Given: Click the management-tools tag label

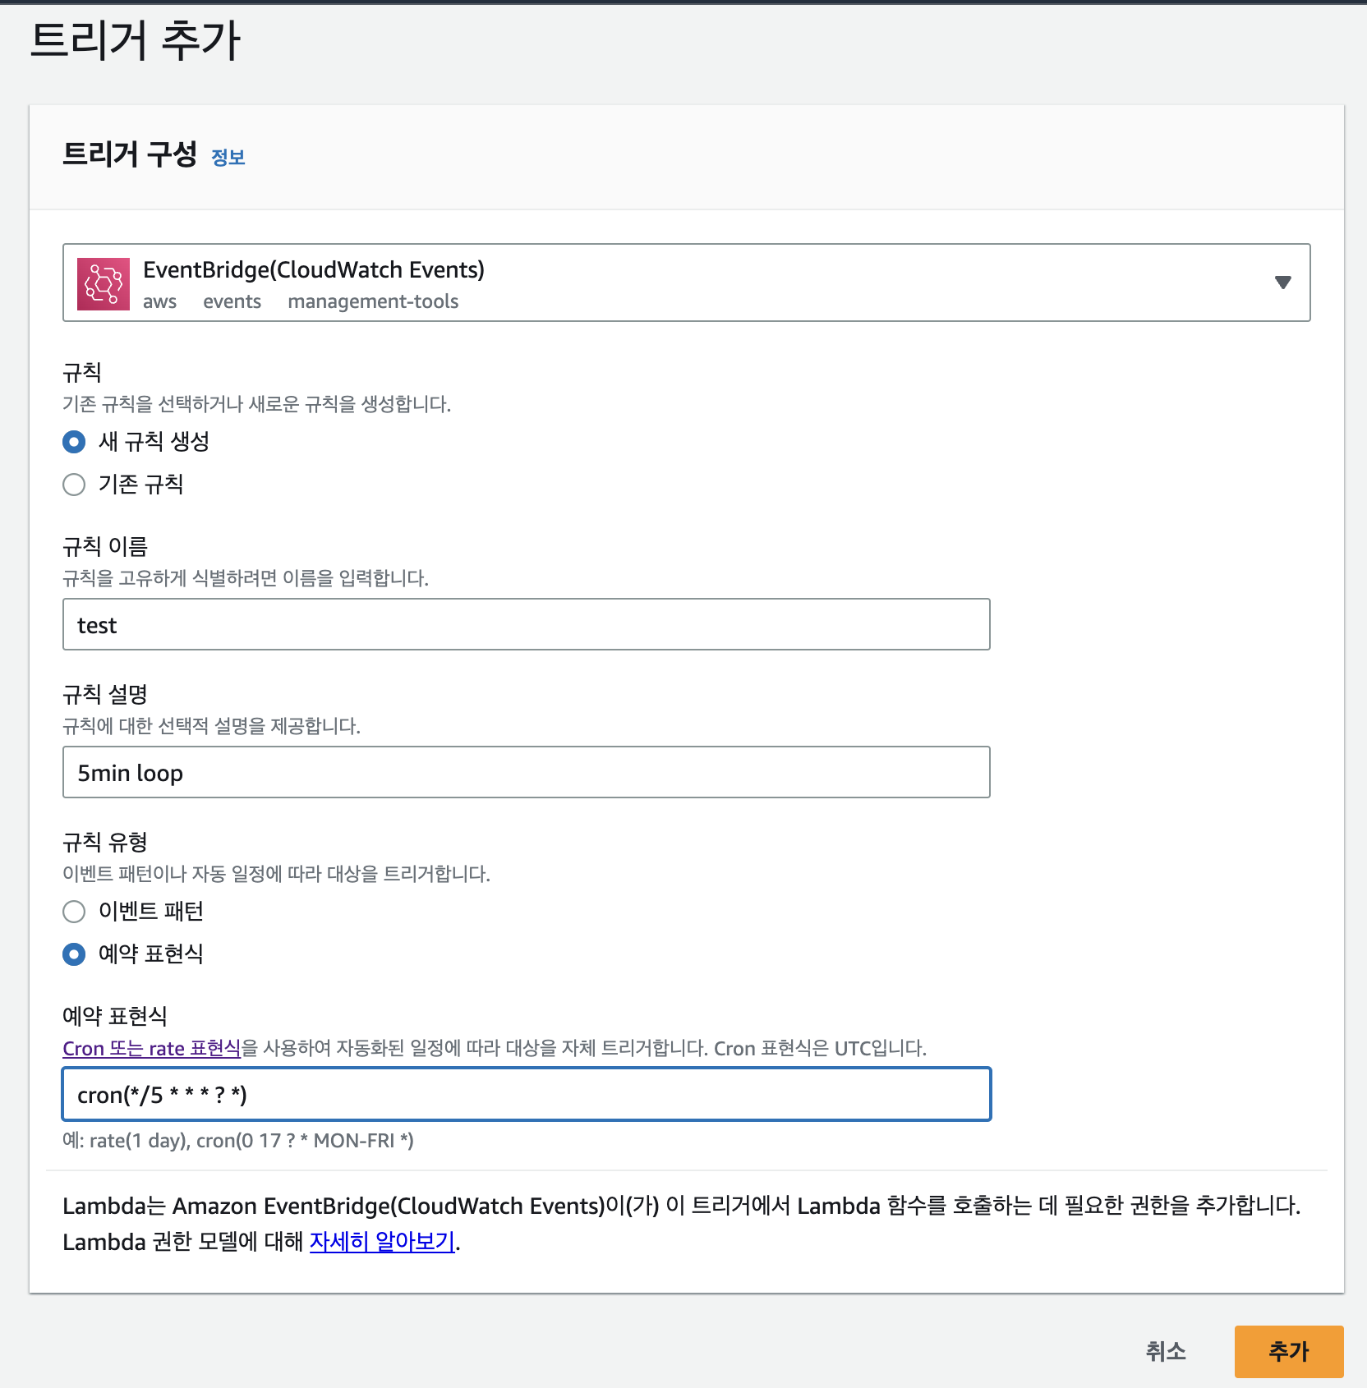Looking at the screenshot, I should [x=373, y=301].
